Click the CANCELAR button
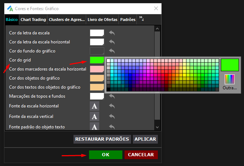Screen dimensions: 244x166 click(141, 155)
